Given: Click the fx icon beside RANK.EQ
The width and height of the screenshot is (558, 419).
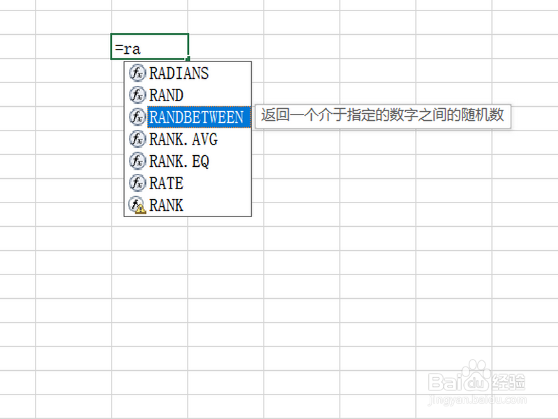Looking at the screenshot, I should point(137,161).
